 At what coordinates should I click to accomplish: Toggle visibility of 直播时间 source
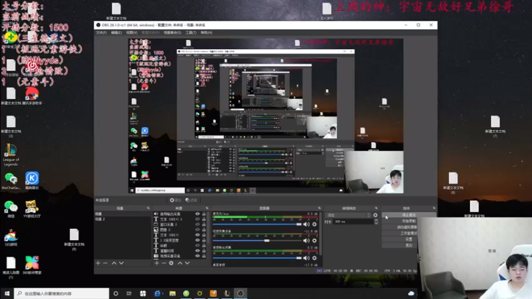[x=198, y=250]
